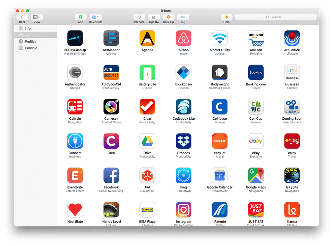The image size is (333, 246).
Task: Select the Coming Soon cinema app icon
Action: pyautogui.click(x=292, y=107)
